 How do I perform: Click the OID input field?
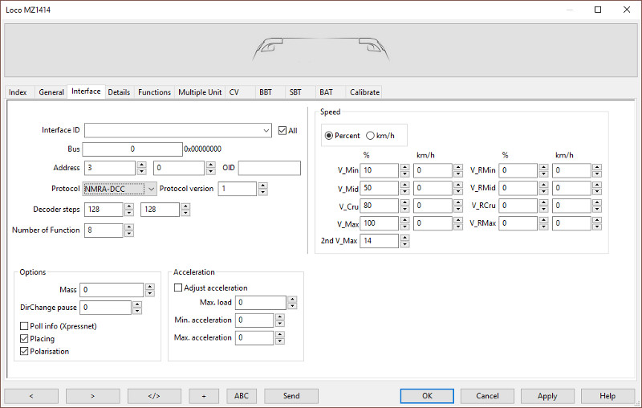tap(269, 168)
